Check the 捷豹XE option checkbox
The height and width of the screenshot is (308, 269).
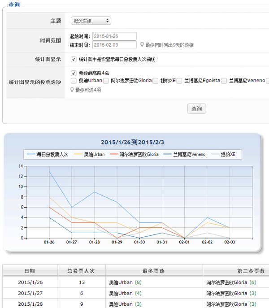[x=156, y=81]
